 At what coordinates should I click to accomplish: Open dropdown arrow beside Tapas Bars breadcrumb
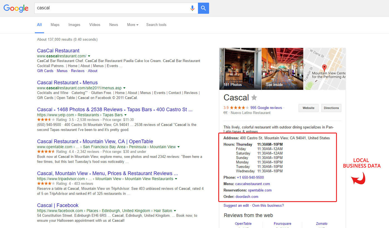(126, 115)
